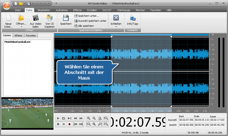
Task: Click the Neue Datei ribbon button
Action: click(x=8, y=21)
